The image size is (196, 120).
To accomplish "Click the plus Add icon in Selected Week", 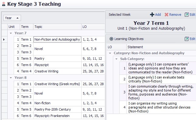I will coord(152,15).
